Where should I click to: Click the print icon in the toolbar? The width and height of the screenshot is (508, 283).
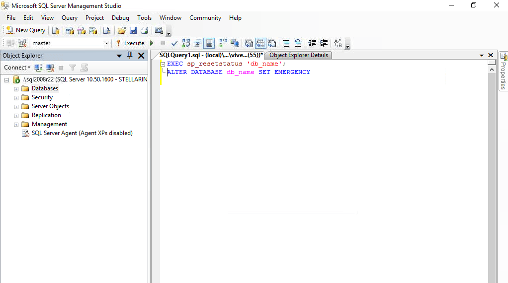coord(145,30)
